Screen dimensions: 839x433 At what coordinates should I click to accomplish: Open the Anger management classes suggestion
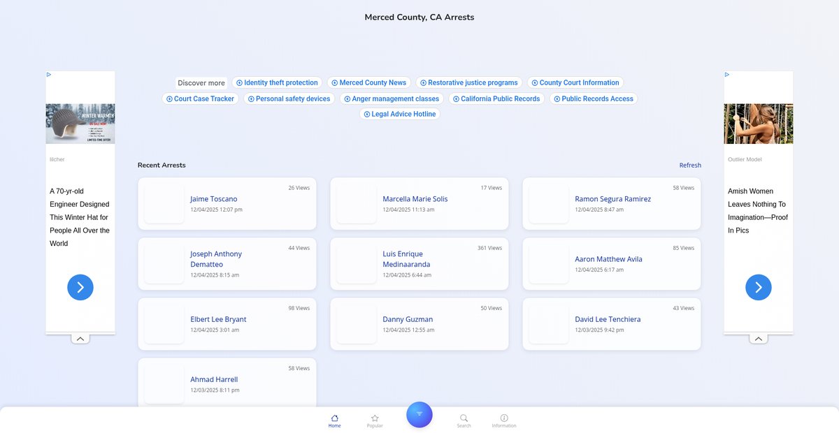[x=392, y=98]
